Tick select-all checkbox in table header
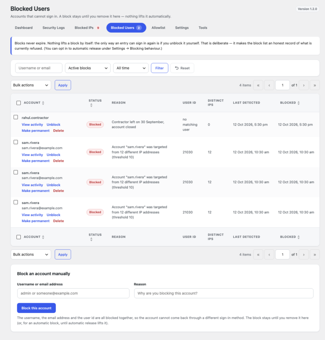The image size is (325, 340). (19, 103)
